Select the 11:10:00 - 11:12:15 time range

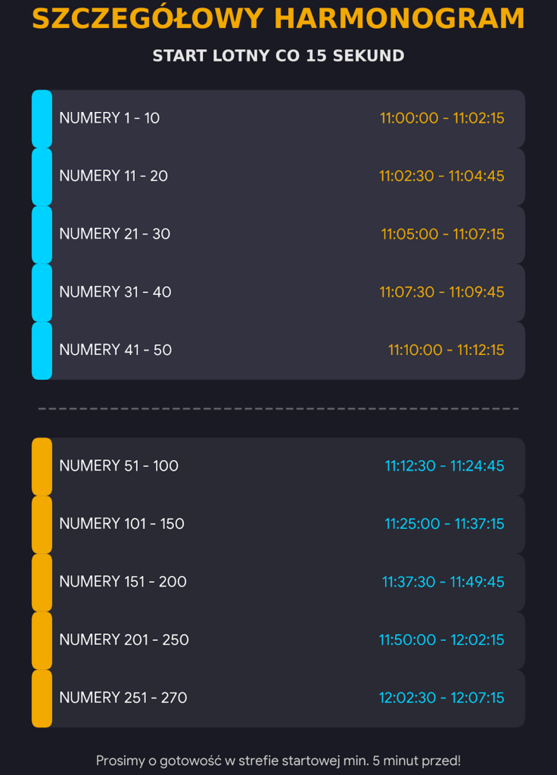(x=446, y=350)
